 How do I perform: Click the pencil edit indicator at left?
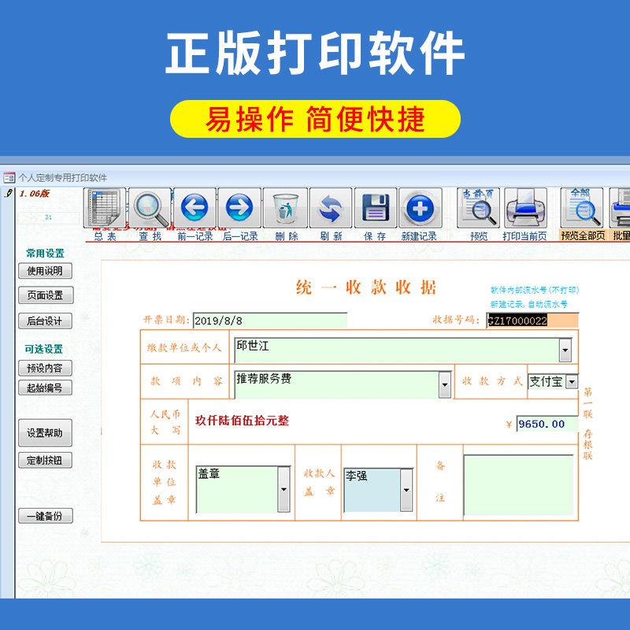9,193
